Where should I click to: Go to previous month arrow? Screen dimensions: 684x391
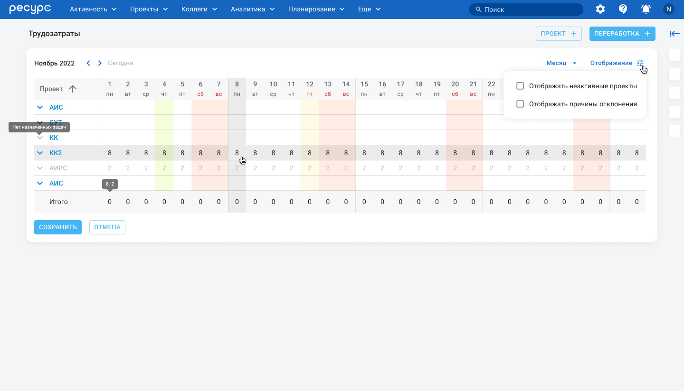point(88,63)
